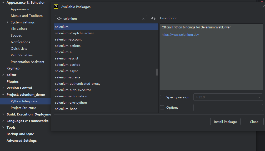Collapse the Appearance & Behavior section

(x=3, y=3)
